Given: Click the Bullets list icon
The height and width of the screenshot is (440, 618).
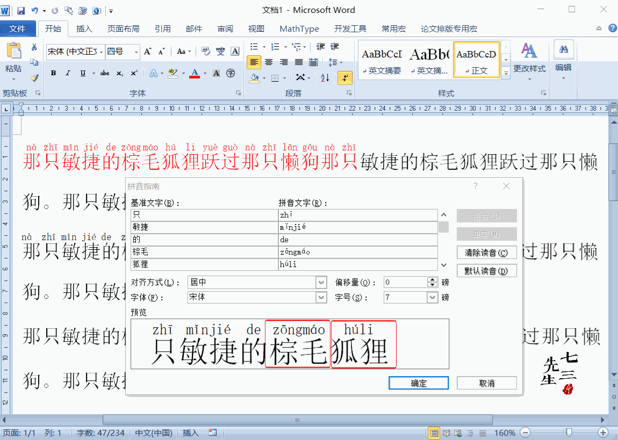Looking at the screenshot, I should 254,47.
